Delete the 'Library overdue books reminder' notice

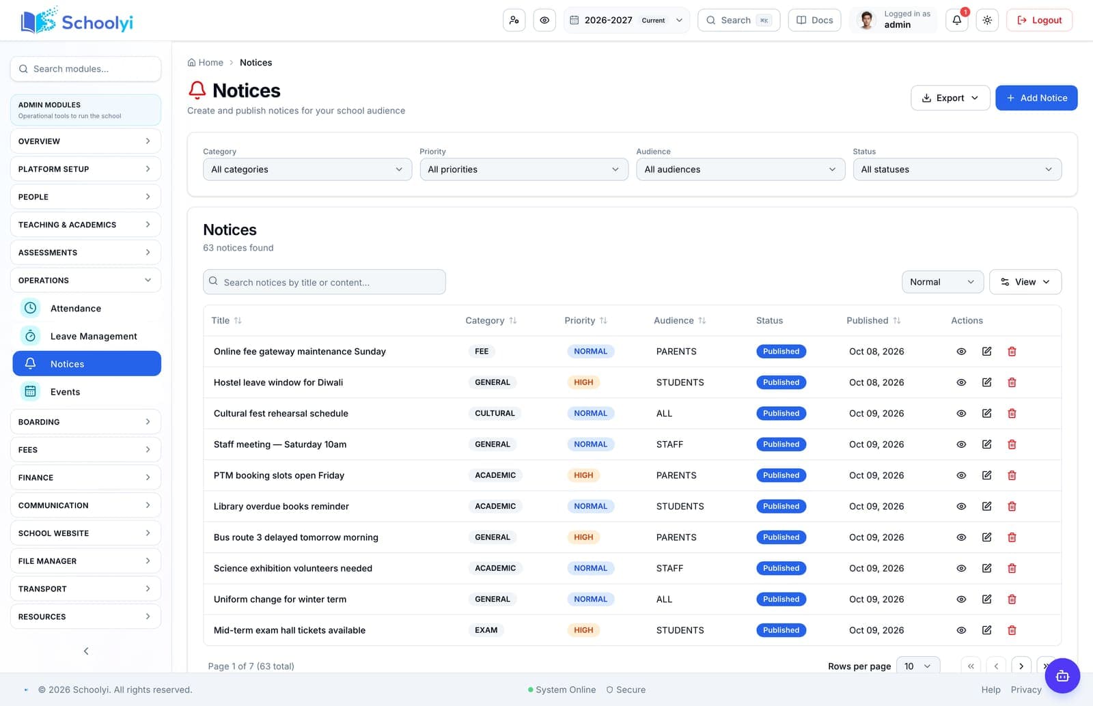(1012, 507)
